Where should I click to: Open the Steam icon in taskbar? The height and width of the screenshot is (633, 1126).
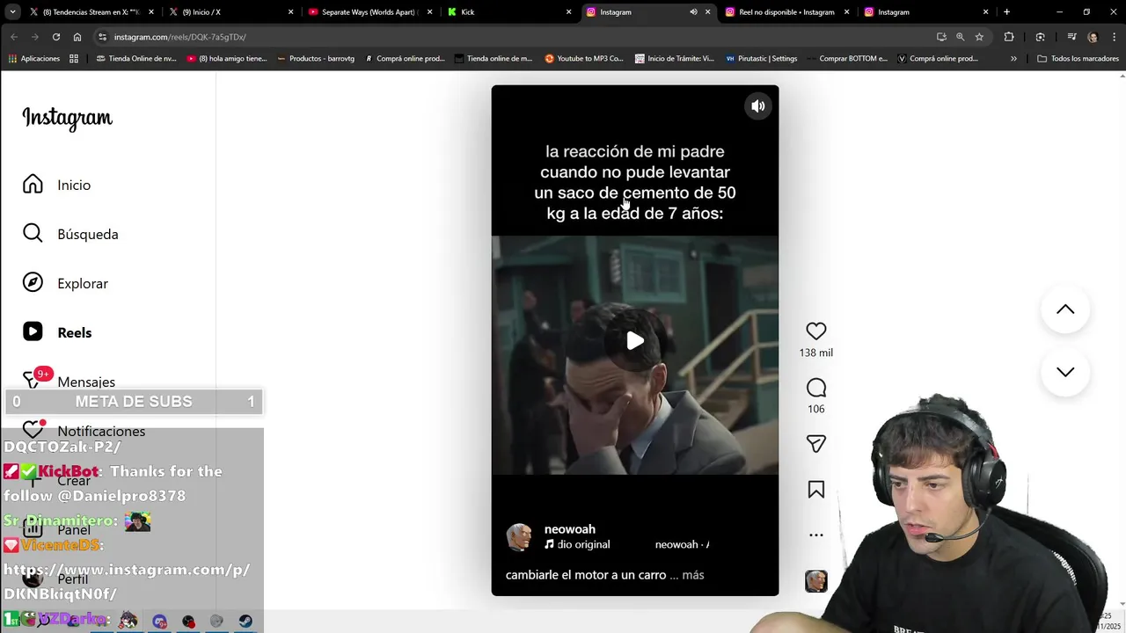pos(245,622)
